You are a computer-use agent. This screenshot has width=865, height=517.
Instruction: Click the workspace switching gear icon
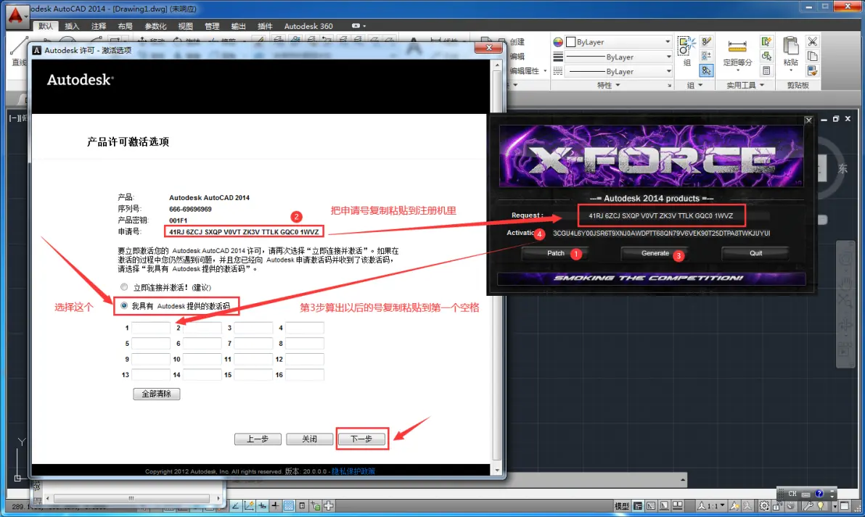pyautogui.click(x=764, y=506)
